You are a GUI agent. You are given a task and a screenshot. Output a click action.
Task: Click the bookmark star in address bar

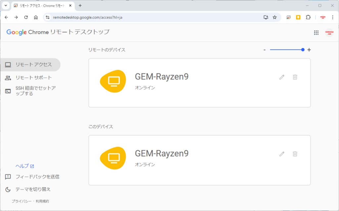click(x=274, y=17)
